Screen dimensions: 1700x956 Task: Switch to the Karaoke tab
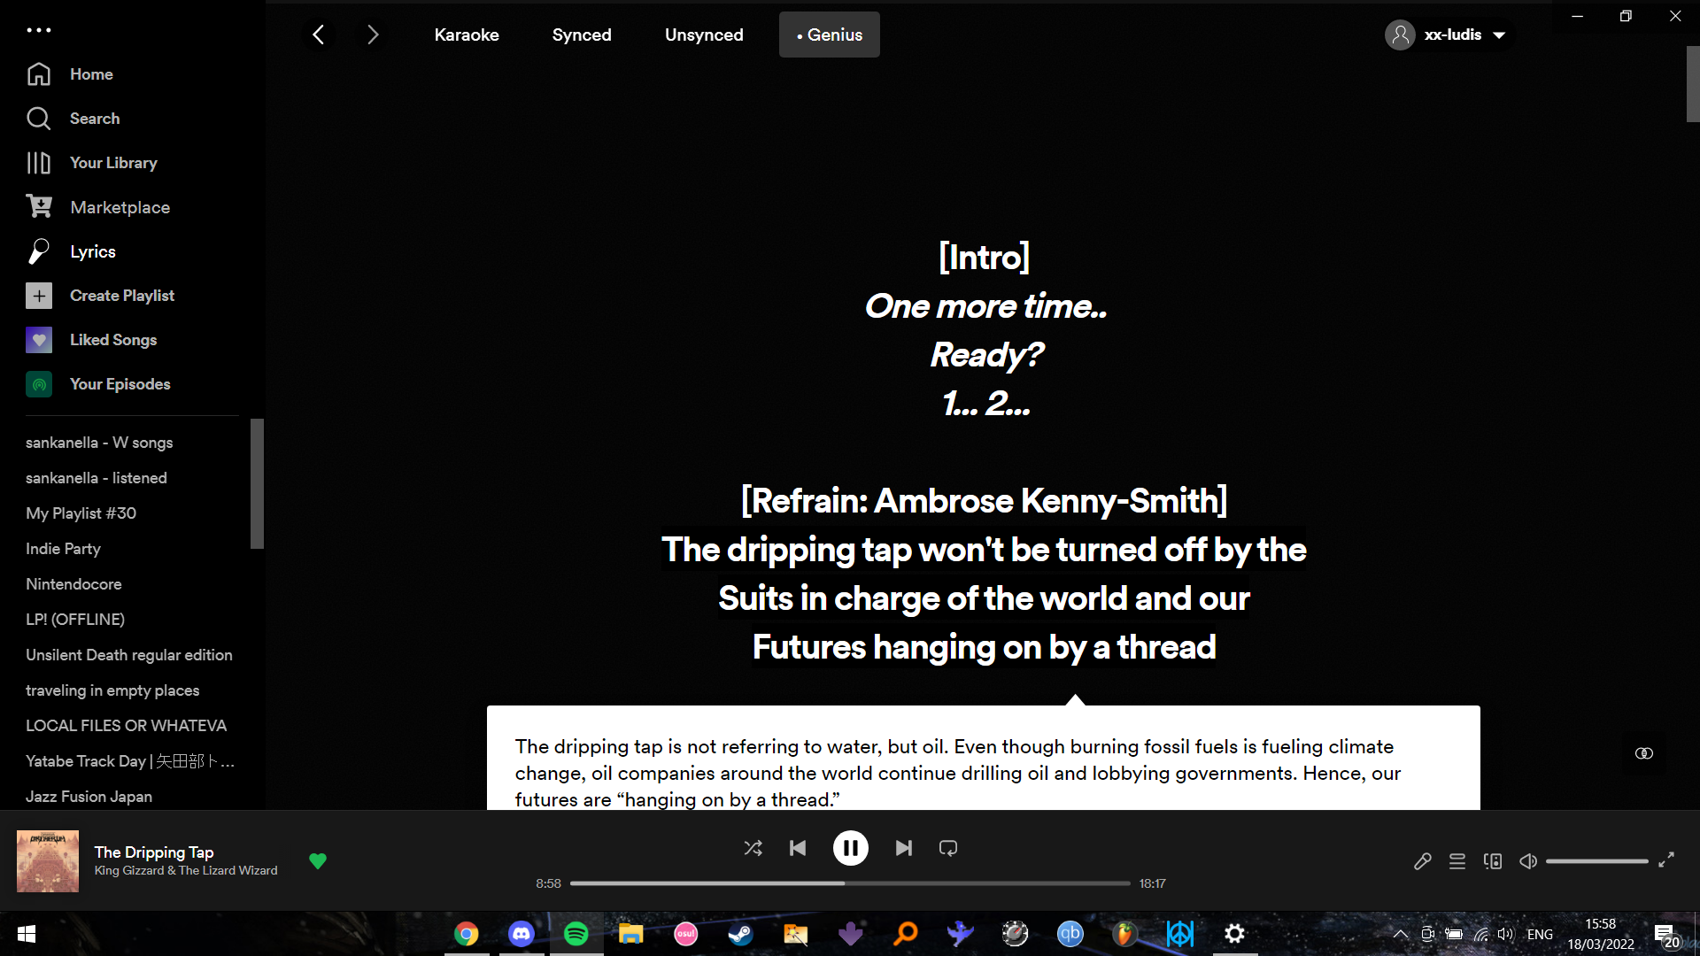coord(467,35)
